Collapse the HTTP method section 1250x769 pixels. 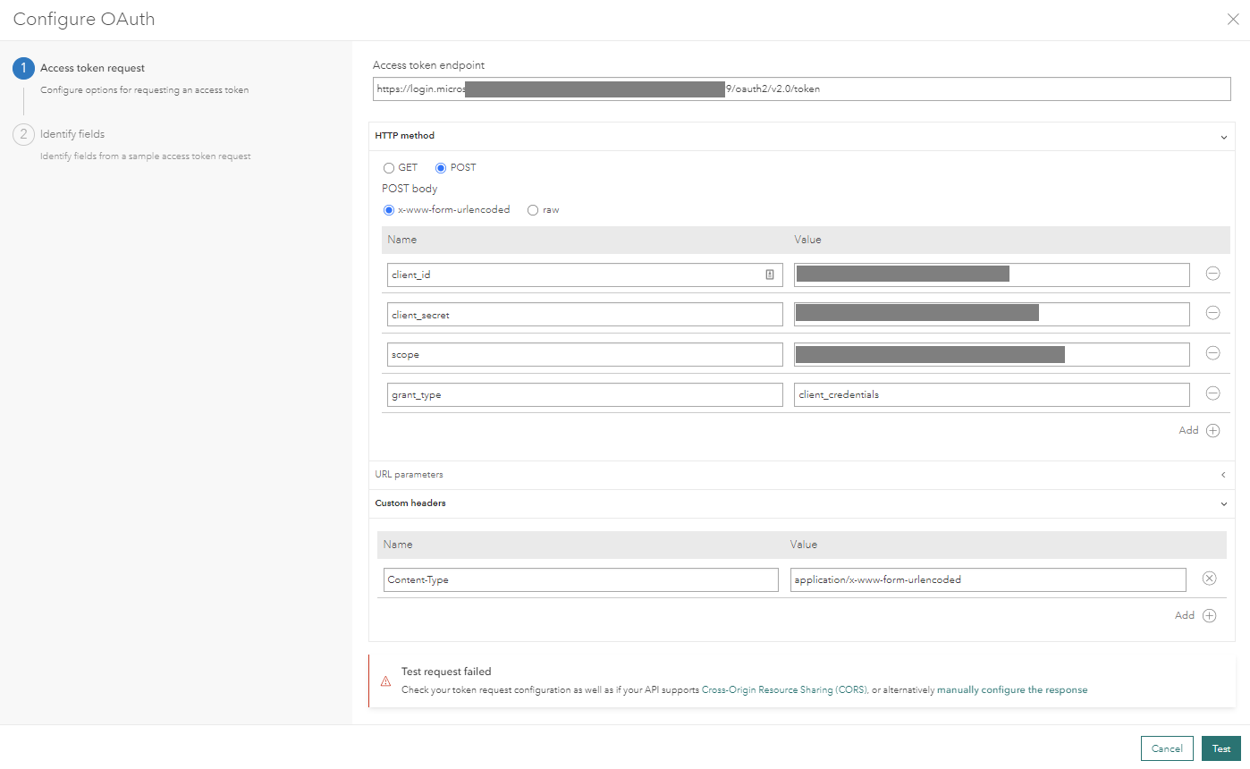tap(1223, 137)
